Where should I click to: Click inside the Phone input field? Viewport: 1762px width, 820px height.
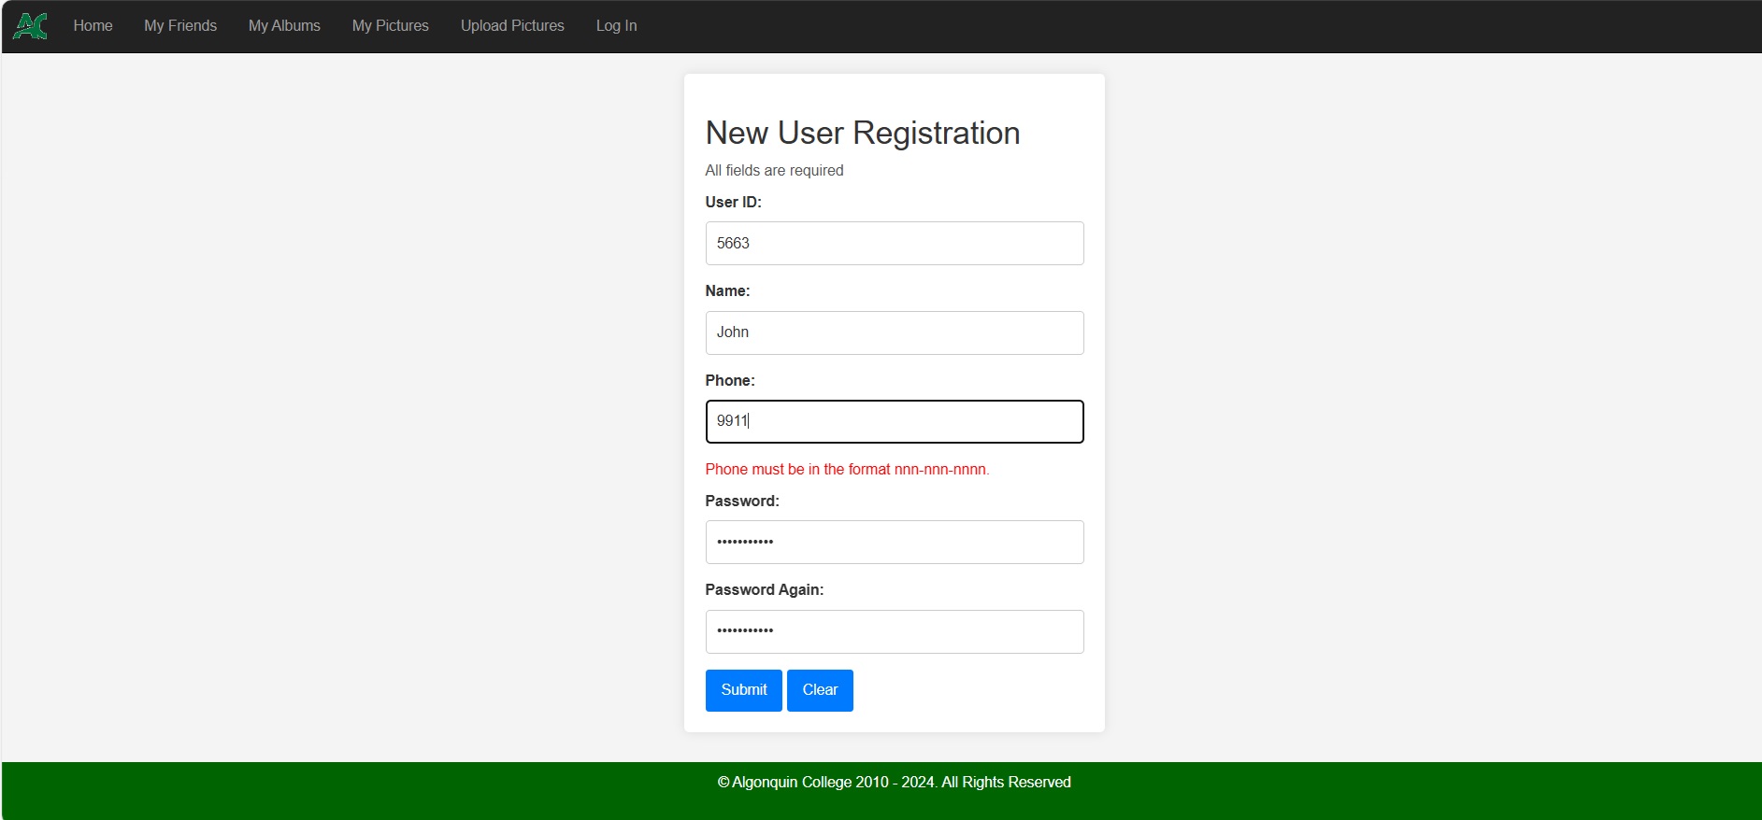894,421
